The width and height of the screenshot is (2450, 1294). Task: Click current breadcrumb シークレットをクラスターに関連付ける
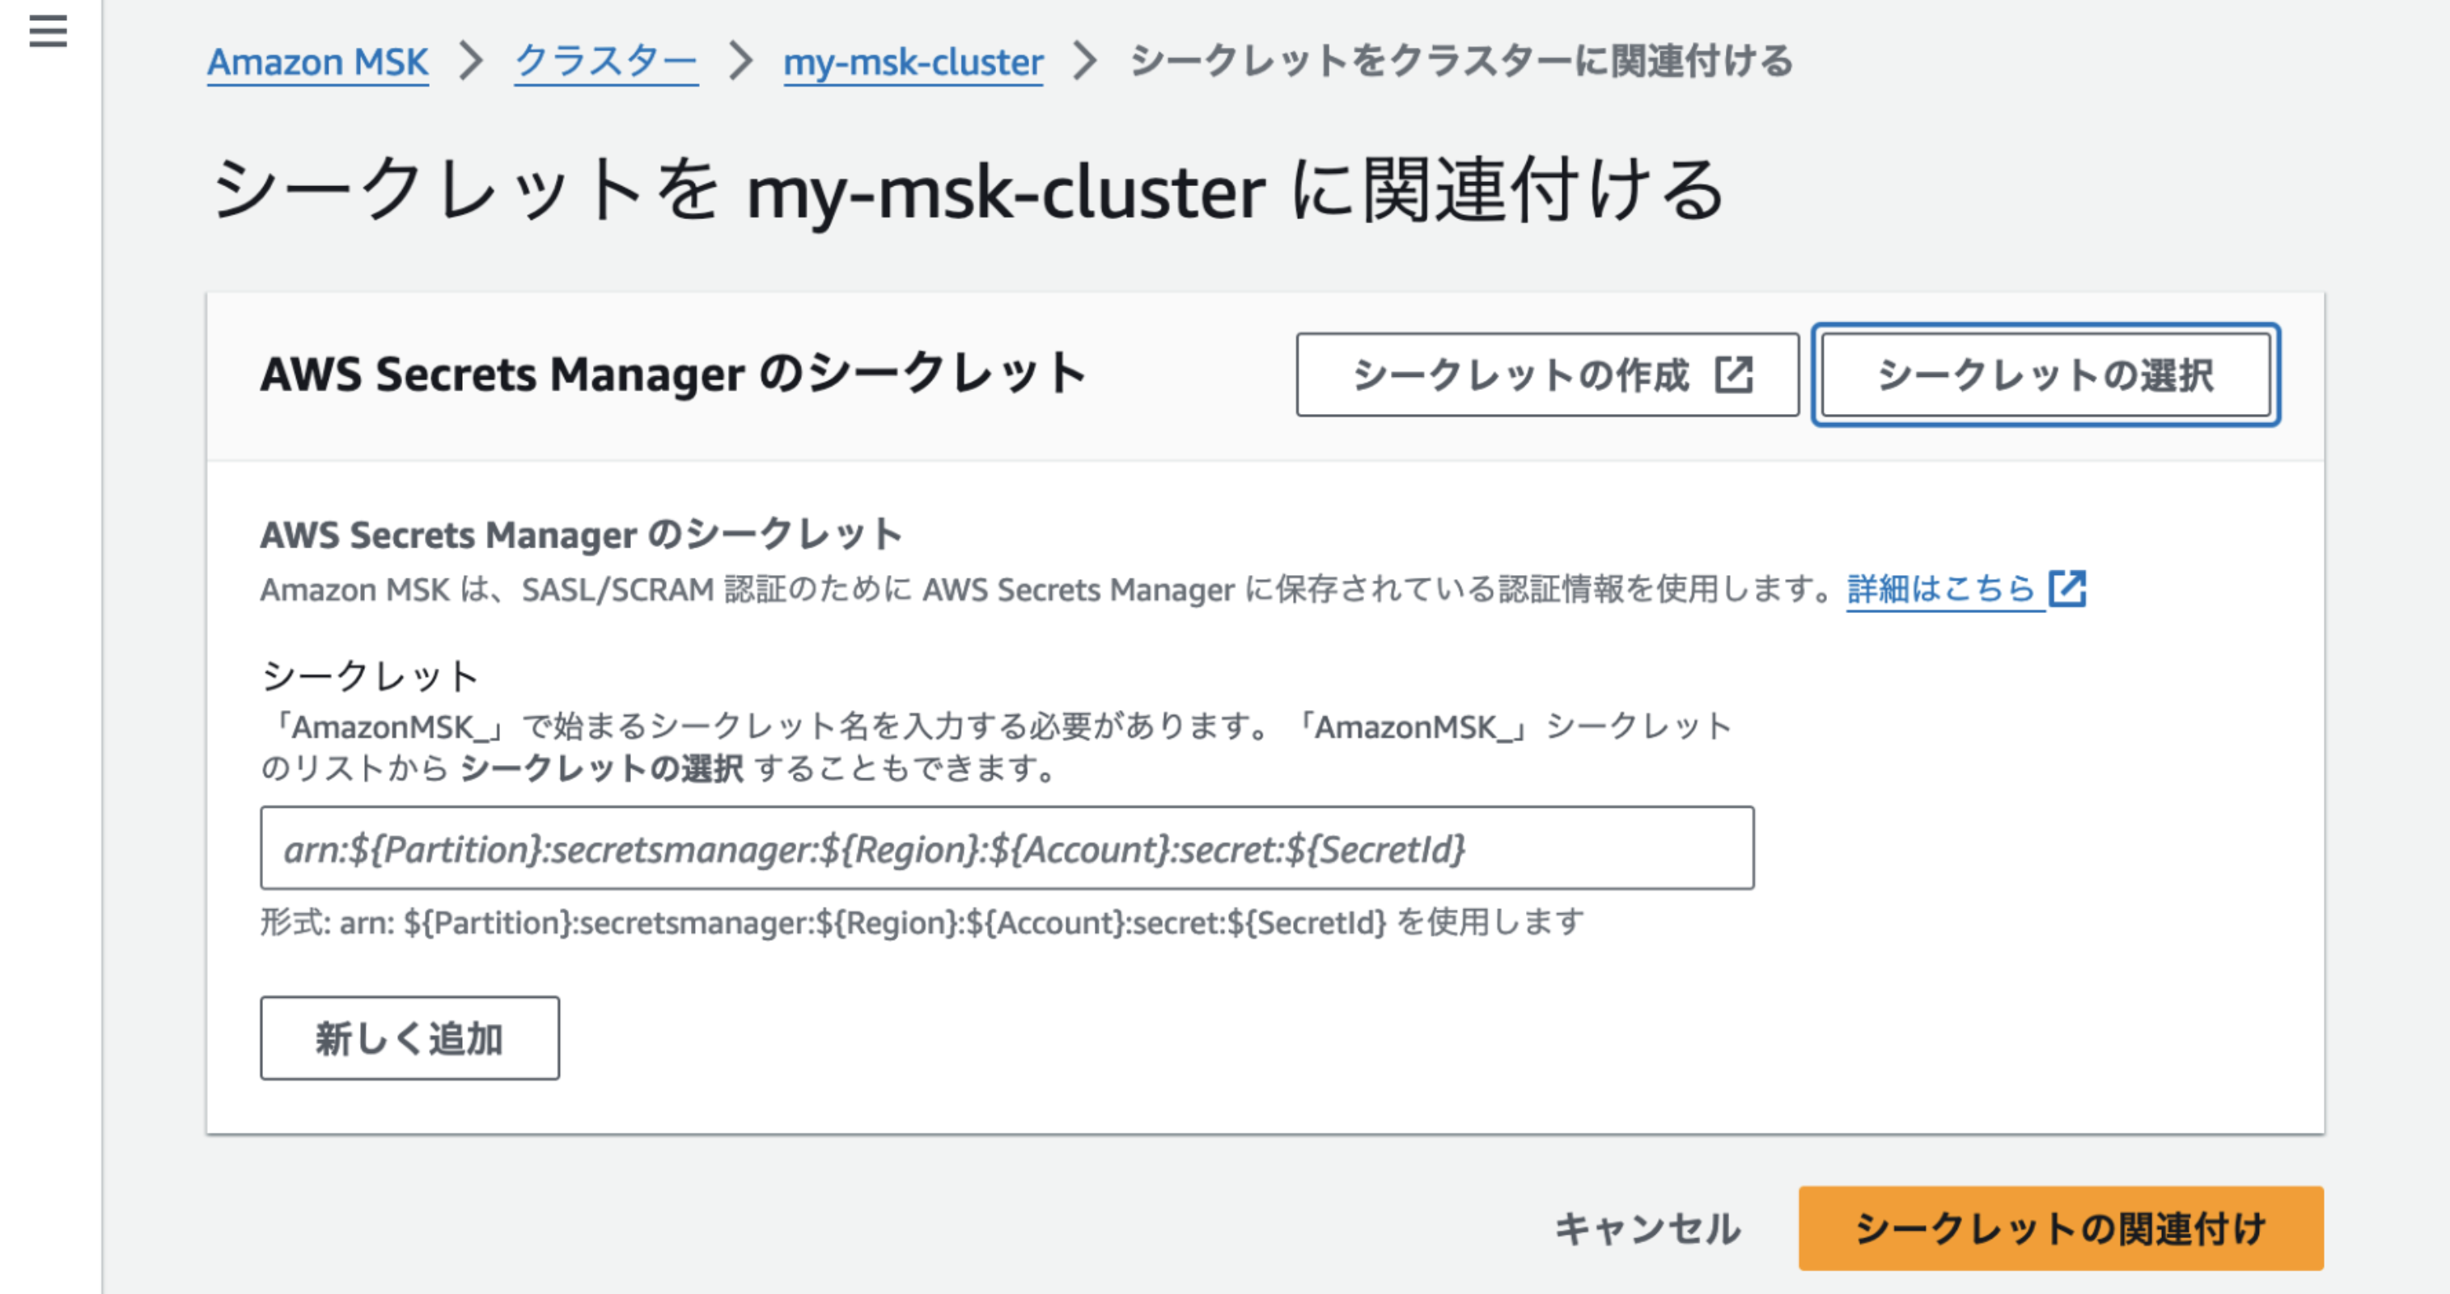1461,61
